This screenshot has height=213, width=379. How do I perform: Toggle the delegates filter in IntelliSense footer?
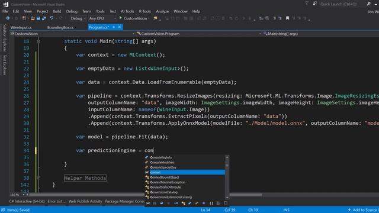coord(204,204)
